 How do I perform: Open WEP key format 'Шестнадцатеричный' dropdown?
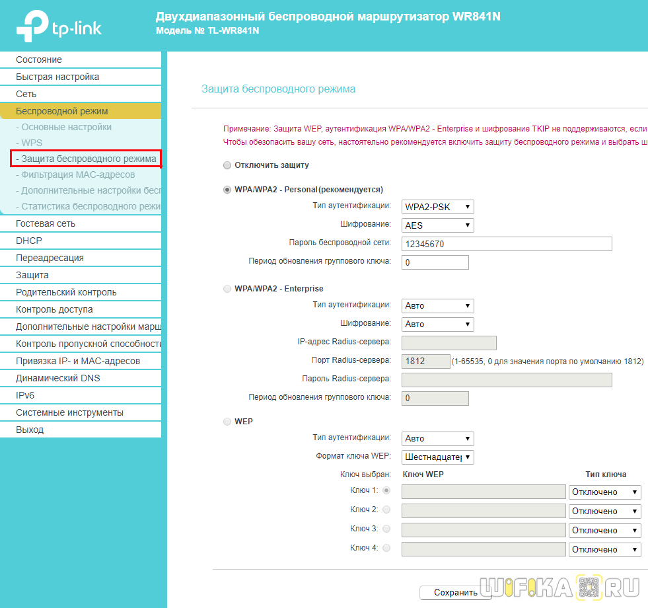pos(438,457)
